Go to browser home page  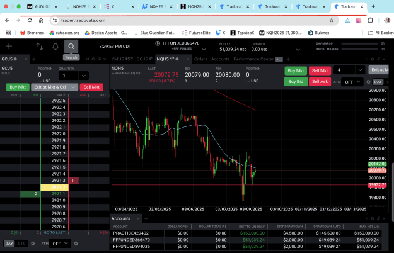(41, 20)
